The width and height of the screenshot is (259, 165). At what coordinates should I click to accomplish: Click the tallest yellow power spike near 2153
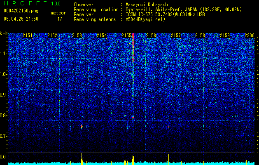(82, 159)
